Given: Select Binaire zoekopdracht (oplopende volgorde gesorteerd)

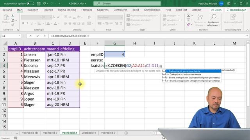Looking at the screenshot, I should point(192,77).
